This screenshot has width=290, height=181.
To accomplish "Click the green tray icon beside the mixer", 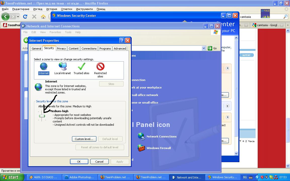I will click(271, 177).
